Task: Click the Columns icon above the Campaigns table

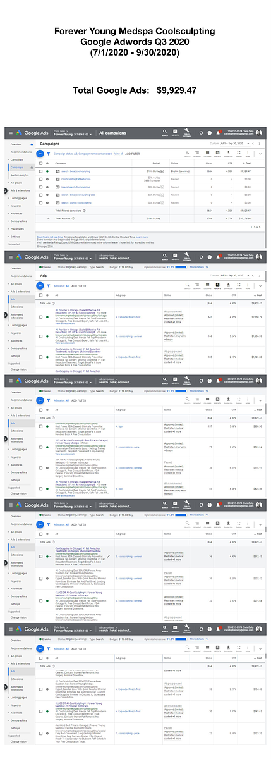Action: click(x=206, y=154)
